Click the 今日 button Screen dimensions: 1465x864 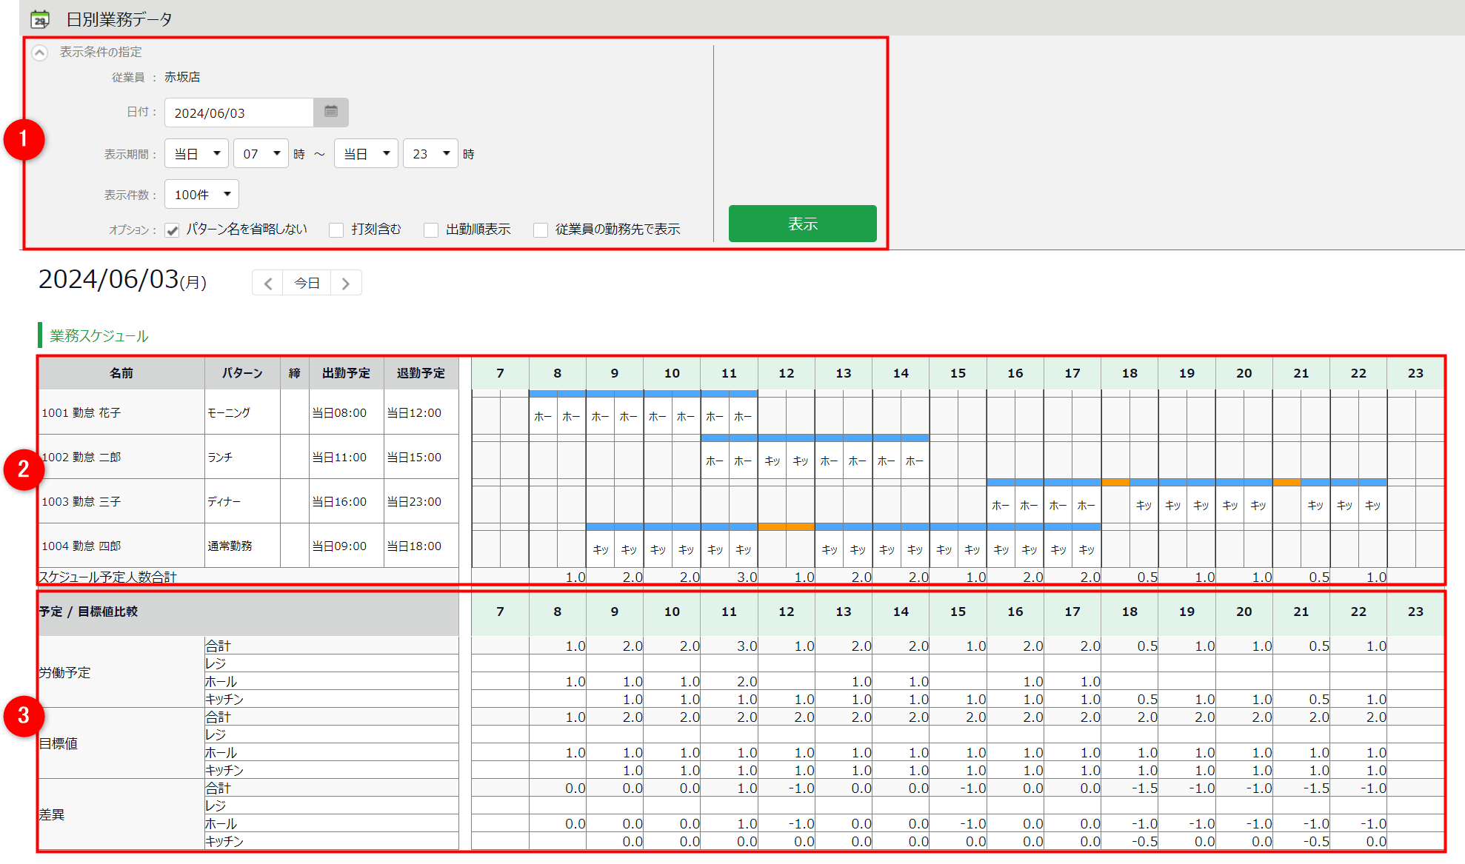pos(307,284)
